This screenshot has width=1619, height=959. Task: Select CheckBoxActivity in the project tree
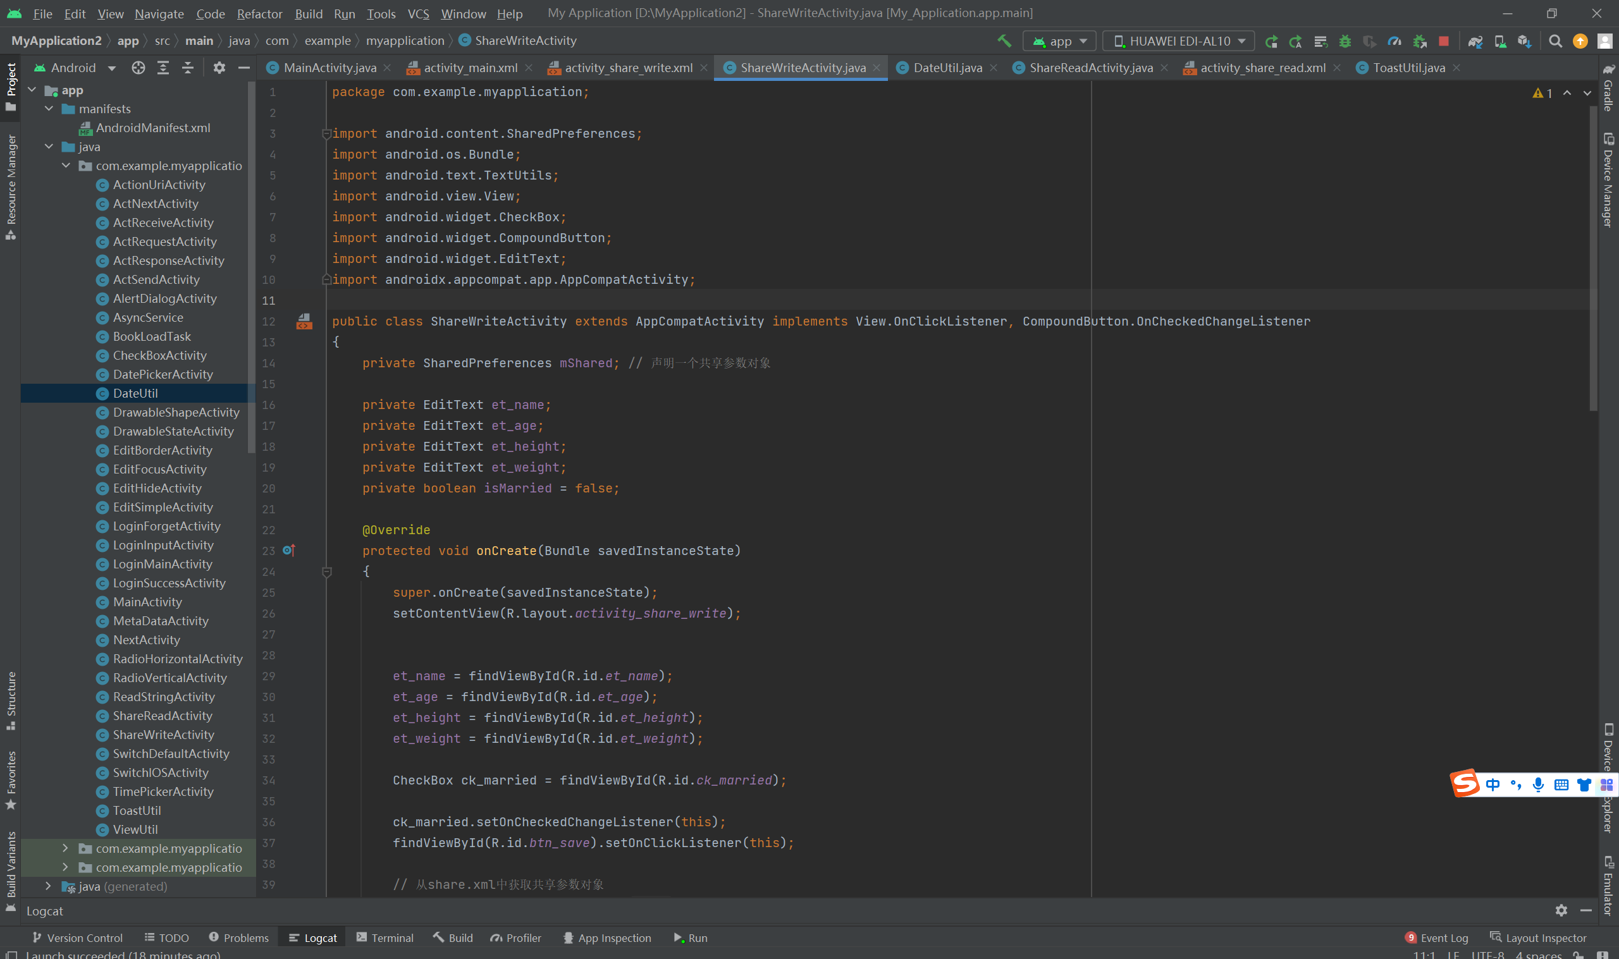coord(159,355)
